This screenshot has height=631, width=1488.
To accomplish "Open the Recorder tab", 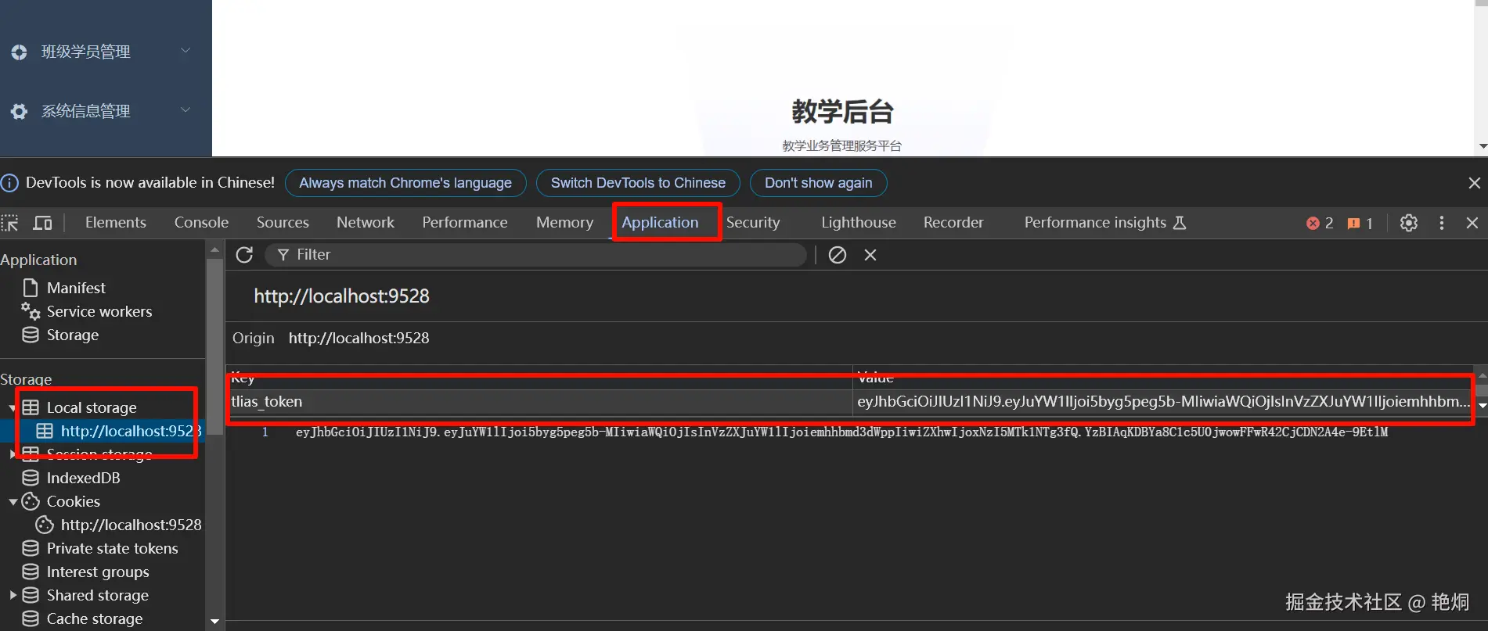I will (x=953, y=223).
